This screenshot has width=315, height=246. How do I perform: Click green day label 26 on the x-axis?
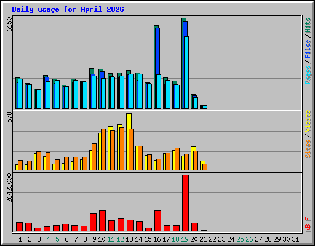coord(249,239)
